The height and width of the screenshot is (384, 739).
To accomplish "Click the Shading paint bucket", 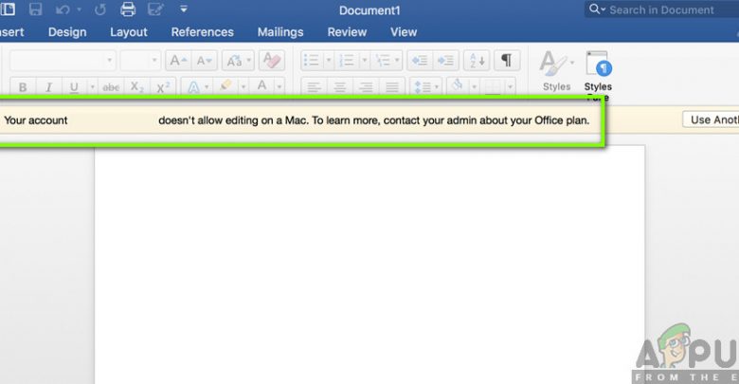I will [458, 86].
